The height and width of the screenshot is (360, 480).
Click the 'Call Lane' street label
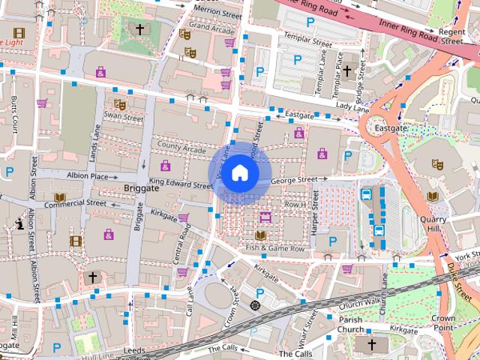[x=190, y=301]
